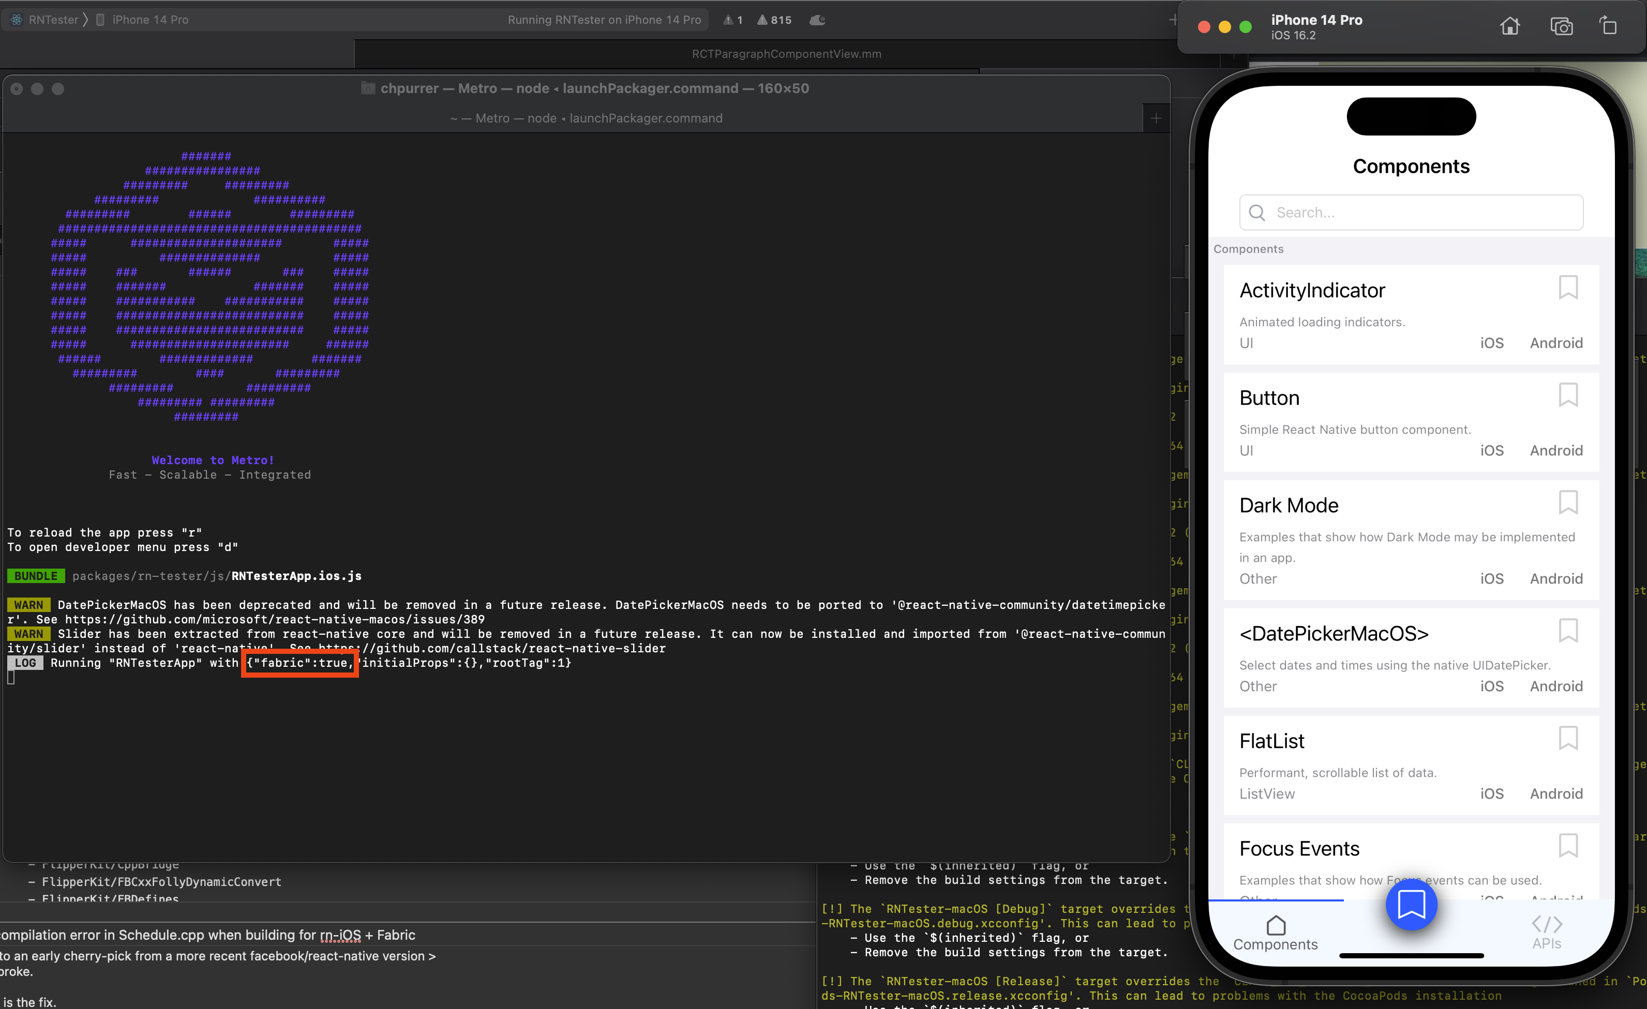Choose iPhone 14 Pro destination selector

[x=148, y=20]
